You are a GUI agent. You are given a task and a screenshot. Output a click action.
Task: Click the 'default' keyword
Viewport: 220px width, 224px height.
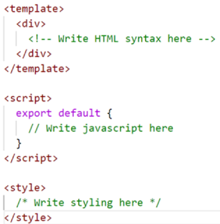coord(79,113)
